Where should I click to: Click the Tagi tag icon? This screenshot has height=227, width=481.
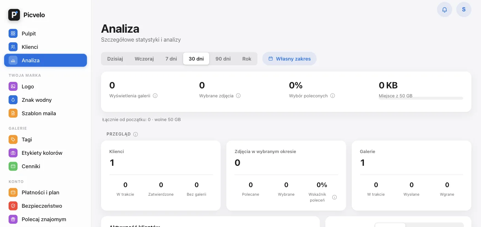tap(13, 139)
